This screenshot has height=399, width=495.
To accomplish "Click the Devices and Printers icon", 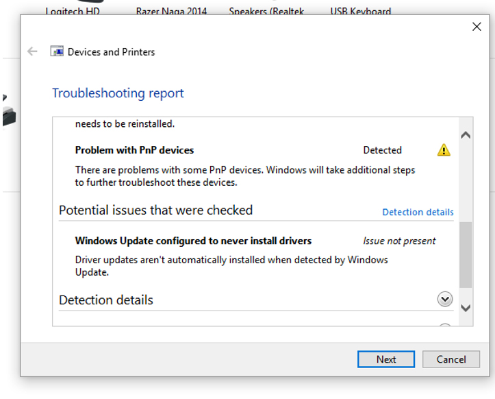I will [57, 51].
